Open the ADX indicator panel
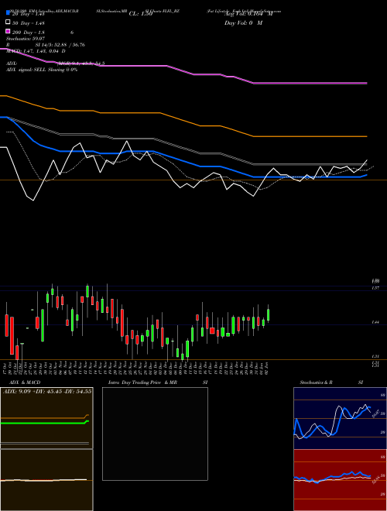This screenshot has height=511, width=387. pos(46,418)
